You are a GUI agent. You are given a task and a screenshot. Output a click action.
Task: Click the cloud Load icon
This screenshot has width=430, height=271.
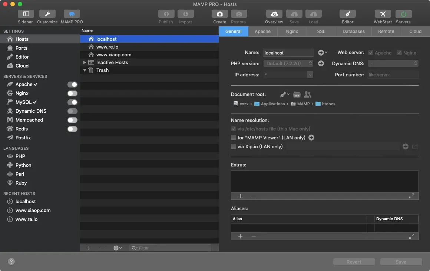[314, 14]
